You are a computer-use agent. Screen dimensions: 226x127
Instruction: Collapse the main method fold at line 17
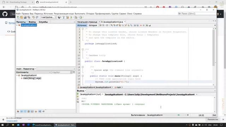coord(83,76)
